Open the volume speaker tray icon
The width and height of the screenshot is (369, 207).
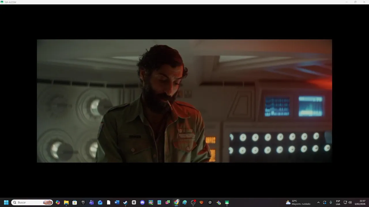click(x=350, y=202)
